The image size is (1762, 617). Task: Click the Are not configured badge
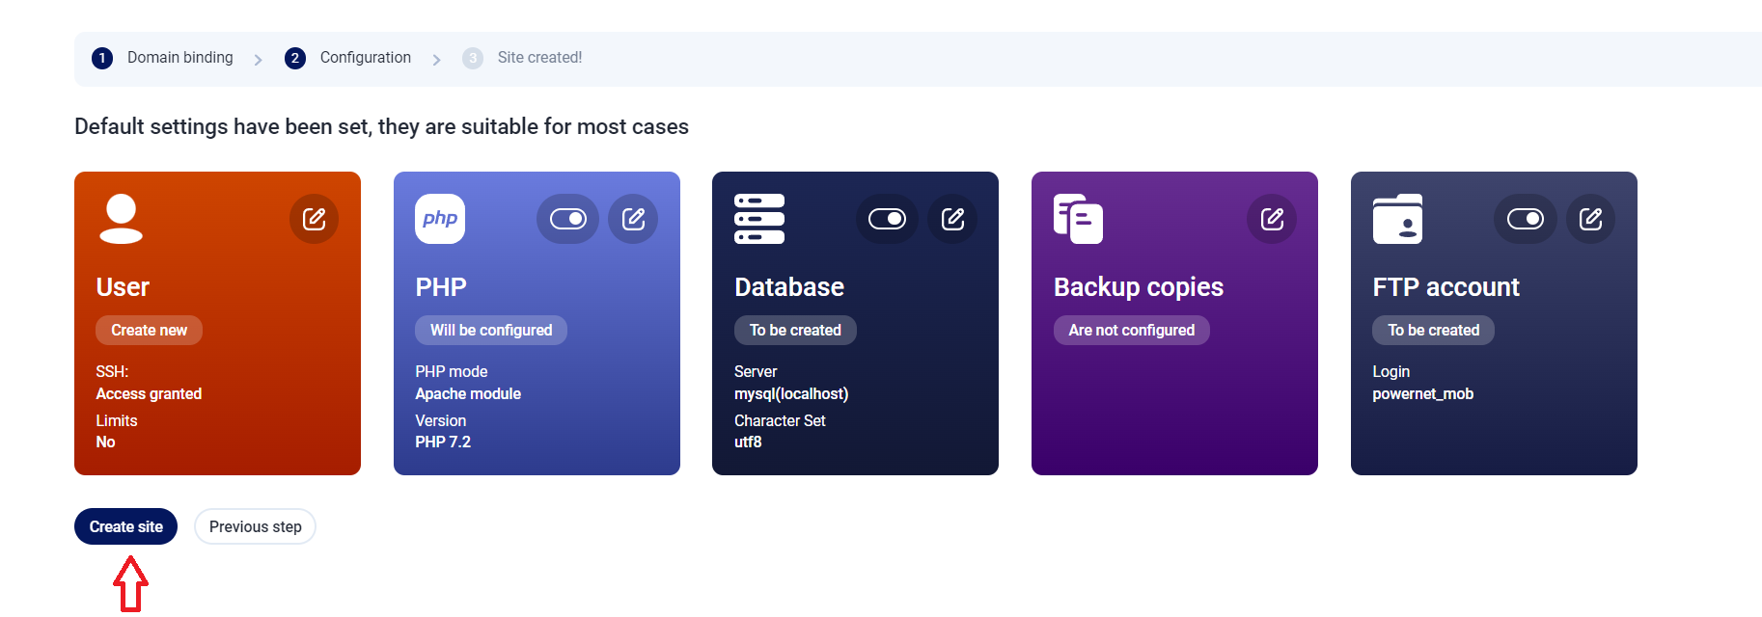pos(1131,330)
